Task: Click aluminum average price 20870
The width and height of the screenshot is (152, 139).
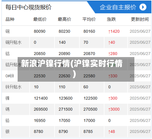Action: pyautogui.click(x=89, y=54)
